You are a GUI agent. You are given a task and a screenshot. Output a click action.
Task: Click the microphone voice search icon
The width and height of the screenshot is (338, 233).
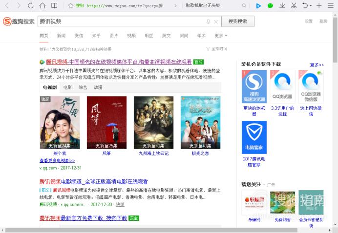point(208,21)
